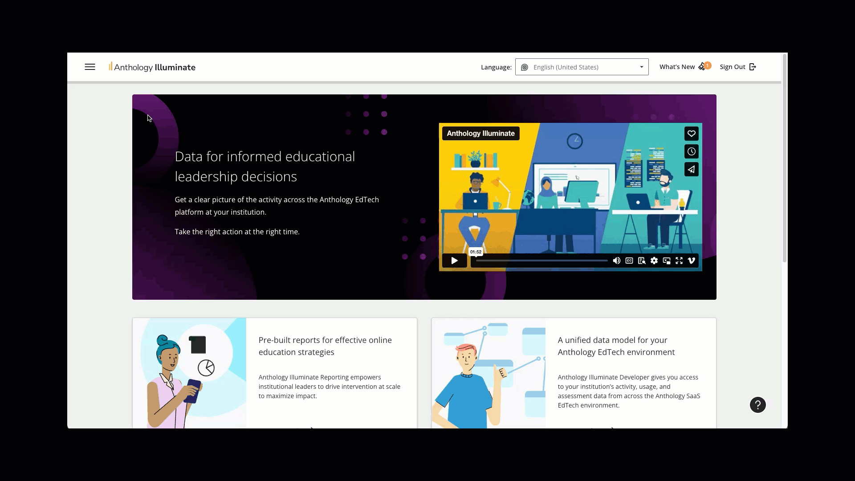Image resolution: width=855 pixels, height=481 pixels.
Task: Expand the Language dropdown
Action: click(x=582, y=67)
